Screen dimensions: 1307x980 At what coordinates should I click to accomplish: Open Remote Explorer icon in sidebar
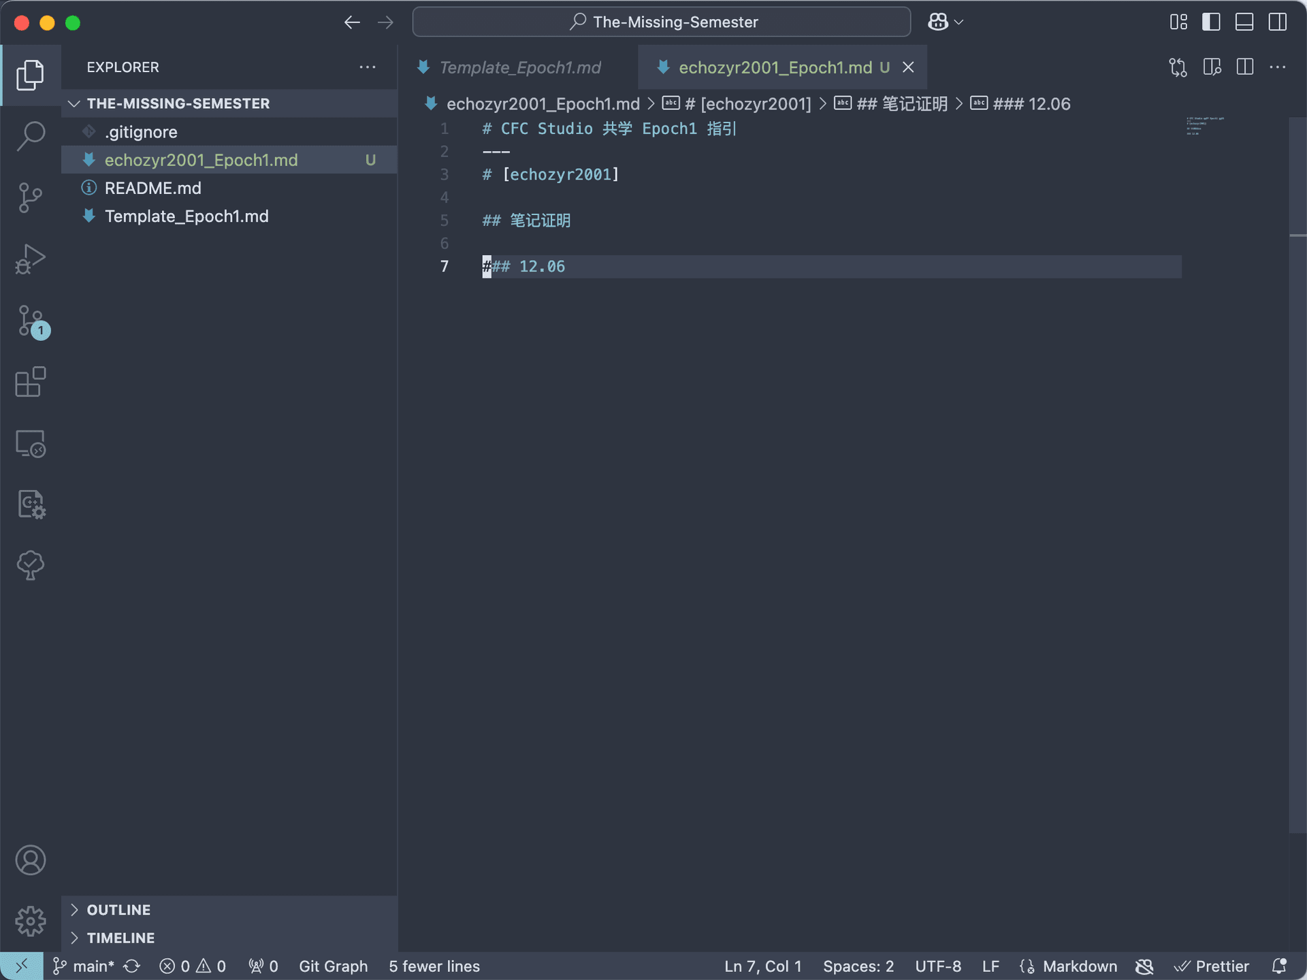pos(31,444)
